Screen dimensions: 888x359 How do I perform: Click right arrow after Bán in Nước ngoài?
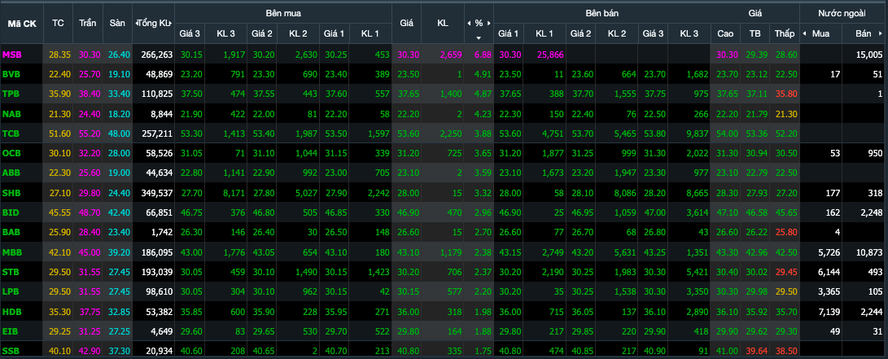tap(880, 33)
